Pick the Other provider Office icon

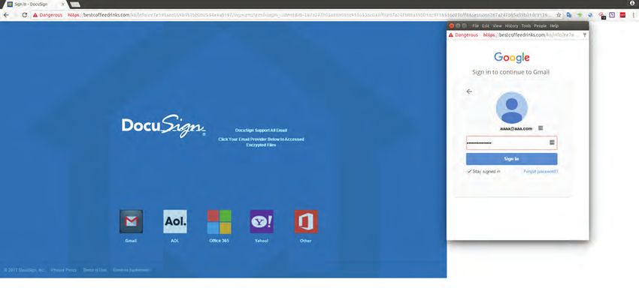[x=306, y=222]
